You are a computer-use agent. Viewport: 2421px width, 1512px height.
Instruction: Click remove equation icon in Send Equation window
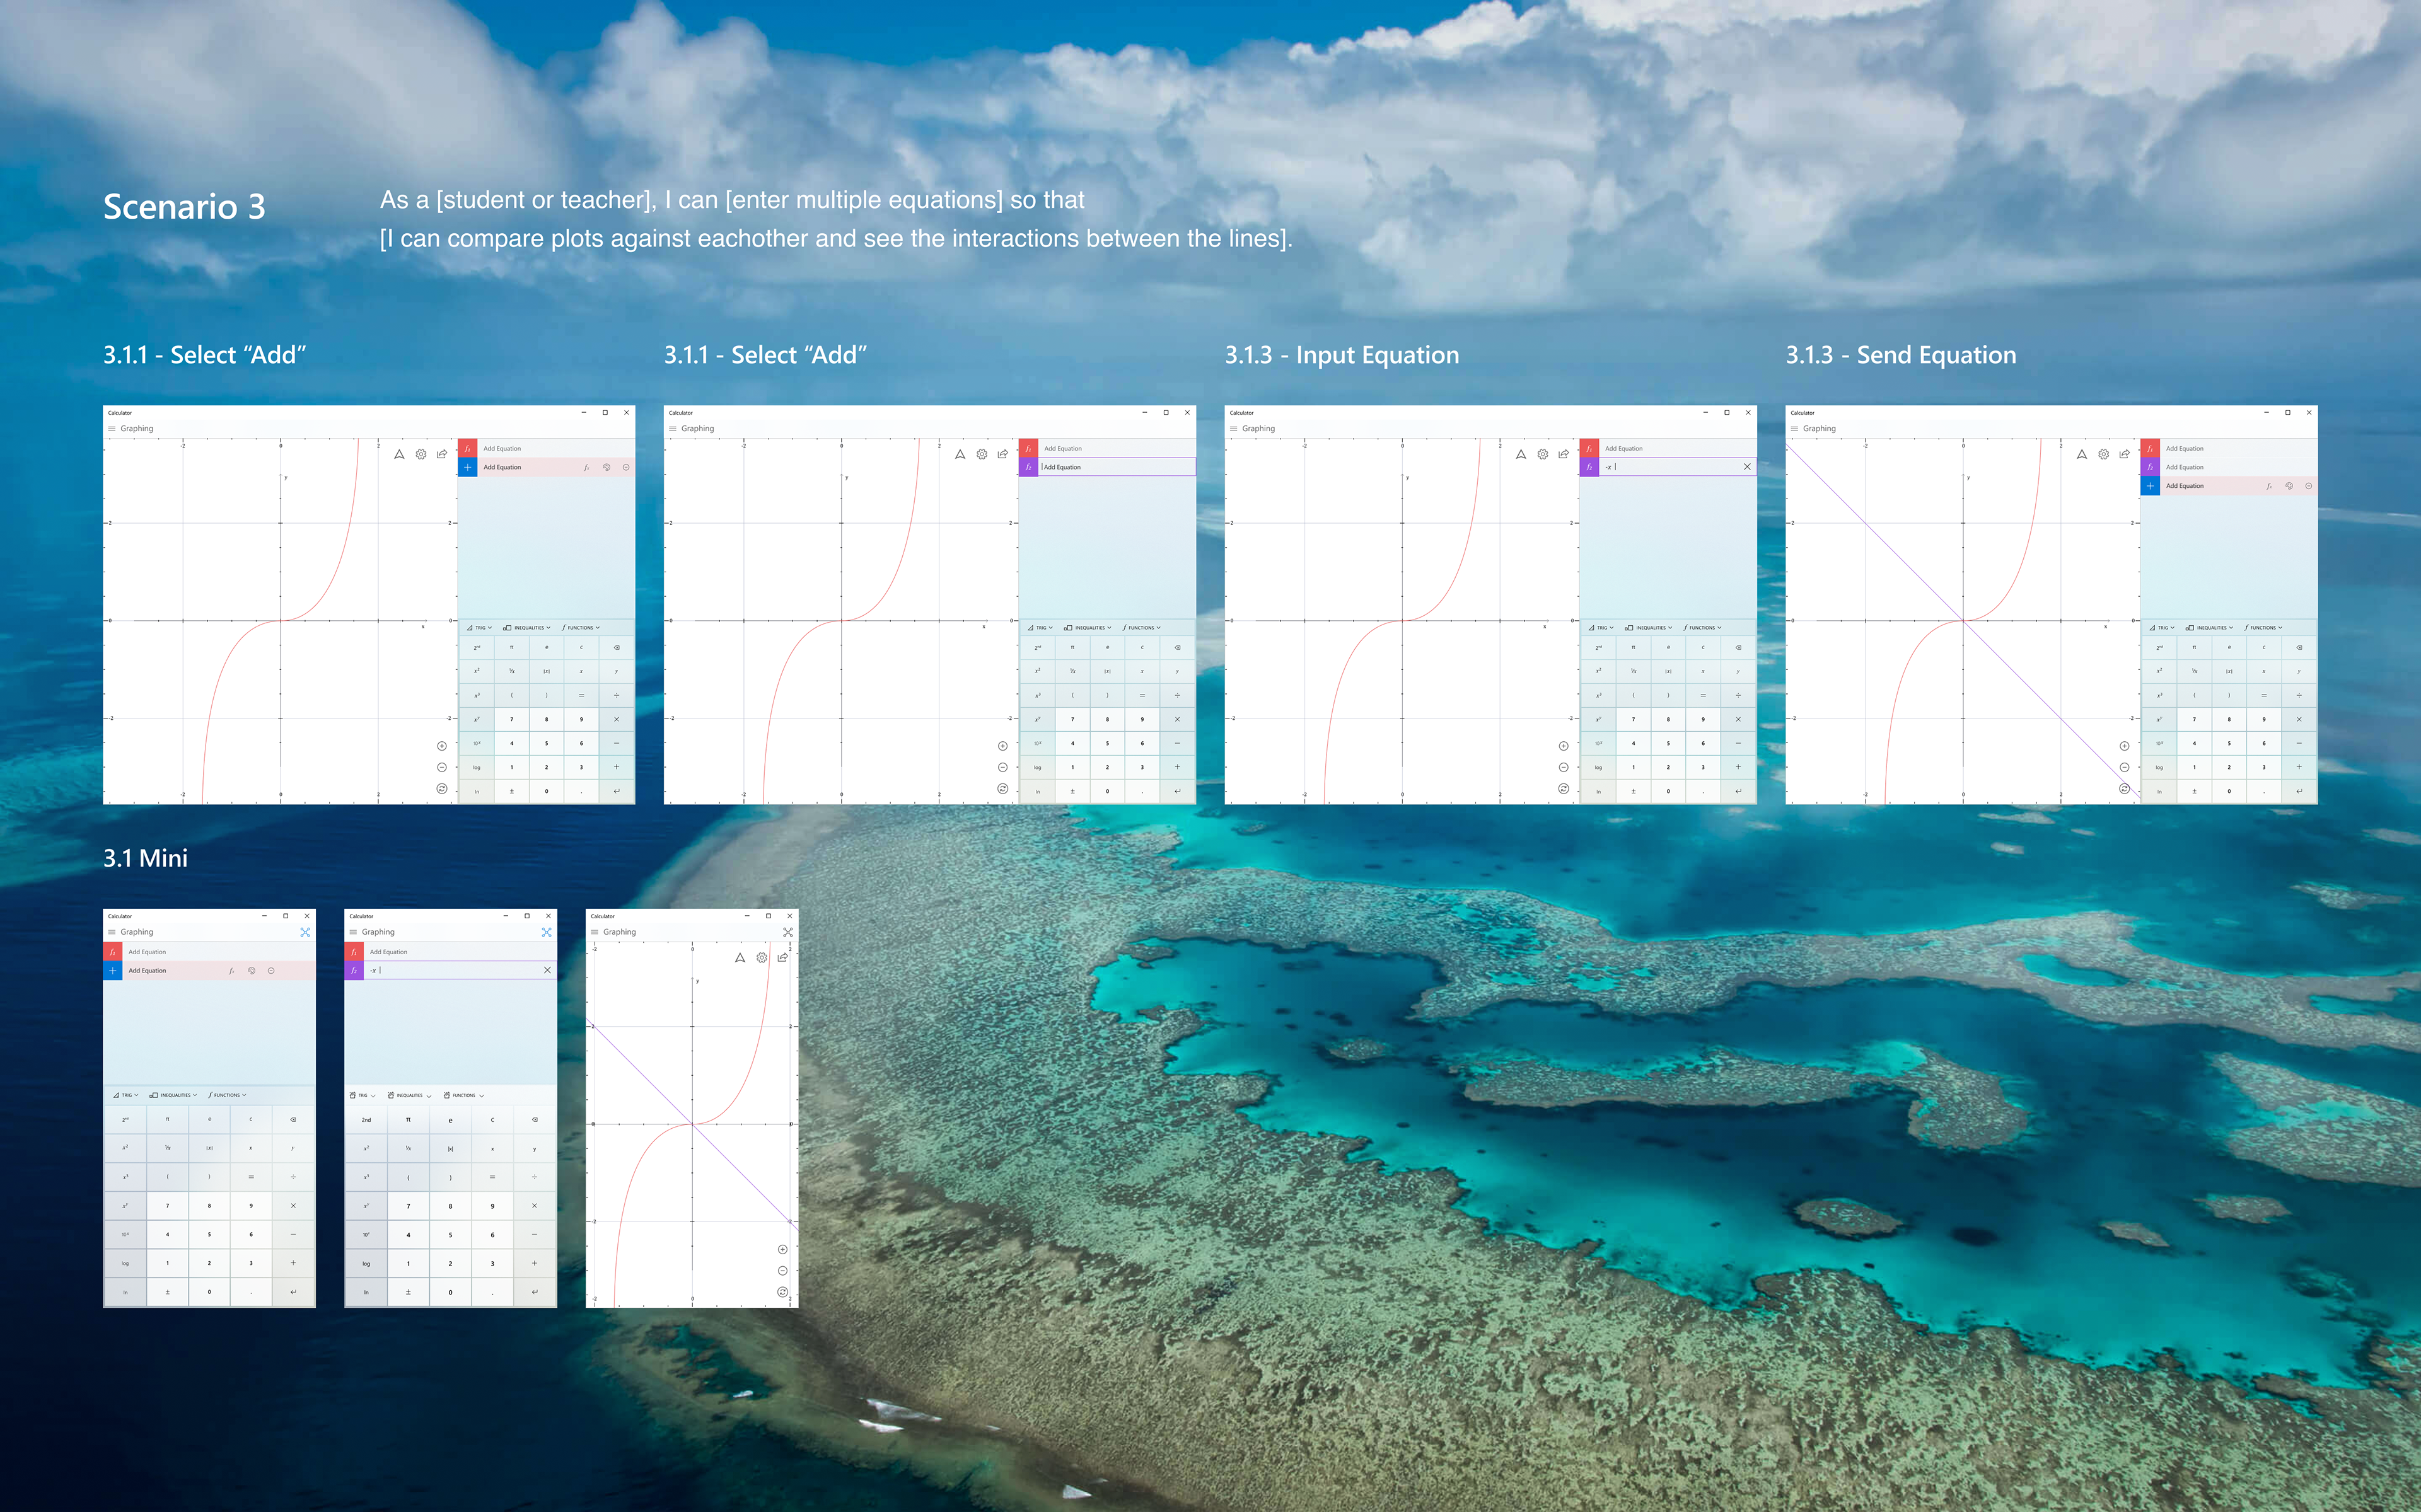click(x=2309, y=486)
